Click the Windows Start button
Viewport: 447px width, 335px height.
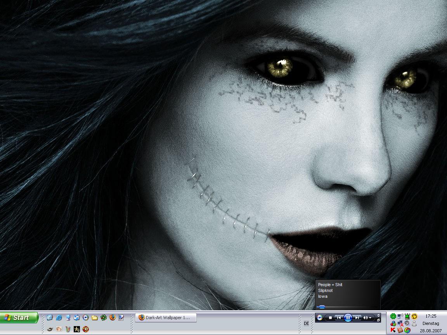19,318
